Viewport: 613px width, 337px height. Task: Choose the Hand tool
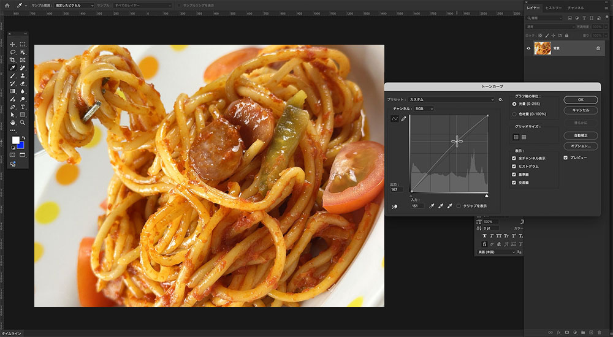pyautogui.click(x=12, y=123)
